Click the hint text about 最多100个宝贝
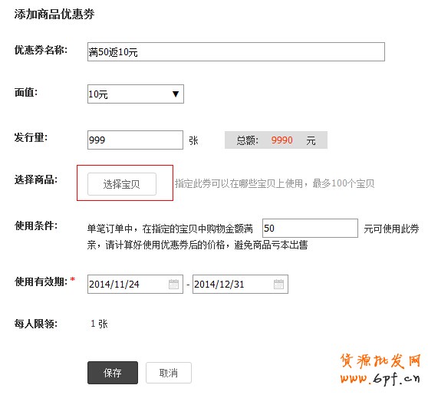 tap(275, 183)
